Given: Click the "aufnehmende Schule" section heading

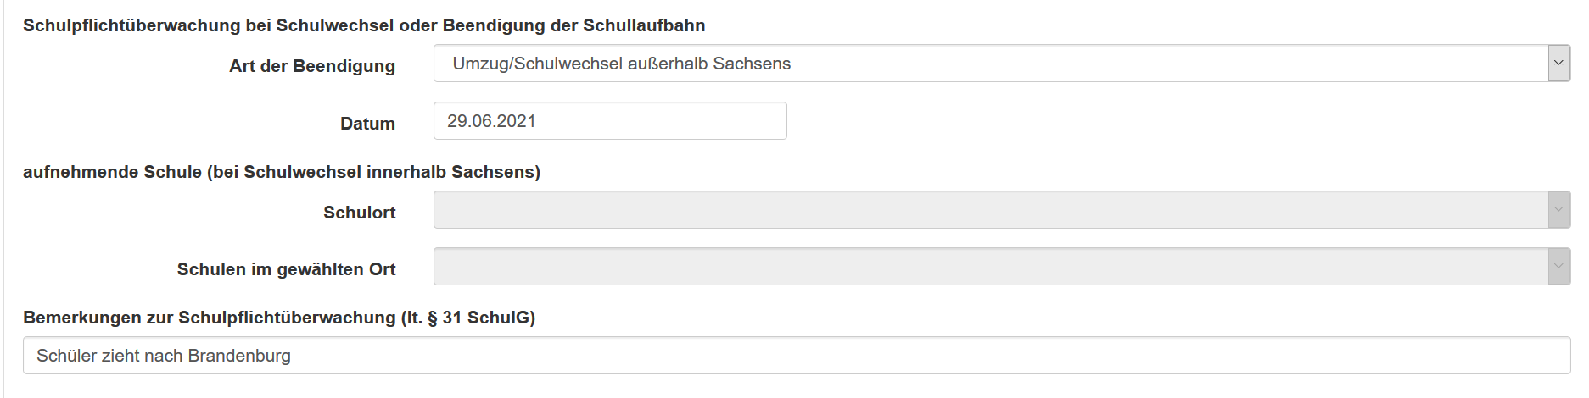Looking at the screenshot, I should (281, 172).
